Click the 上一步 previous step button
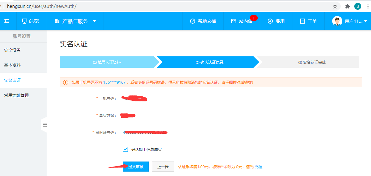The height and width of the screenshot is (176, 371). [163, 167]
